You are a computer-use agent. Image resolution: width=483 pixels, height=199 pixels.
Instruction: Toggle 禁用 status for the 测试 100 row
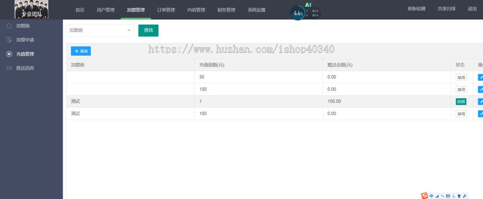tap(461, 114)
